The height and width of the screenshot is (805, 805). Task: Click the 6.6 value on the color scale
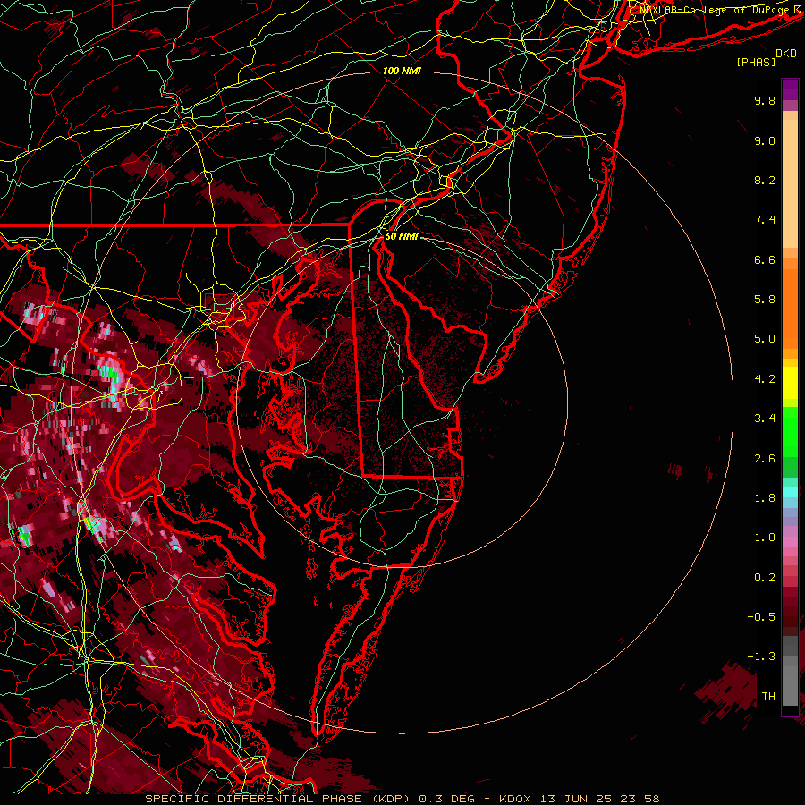tap(765, 259)
